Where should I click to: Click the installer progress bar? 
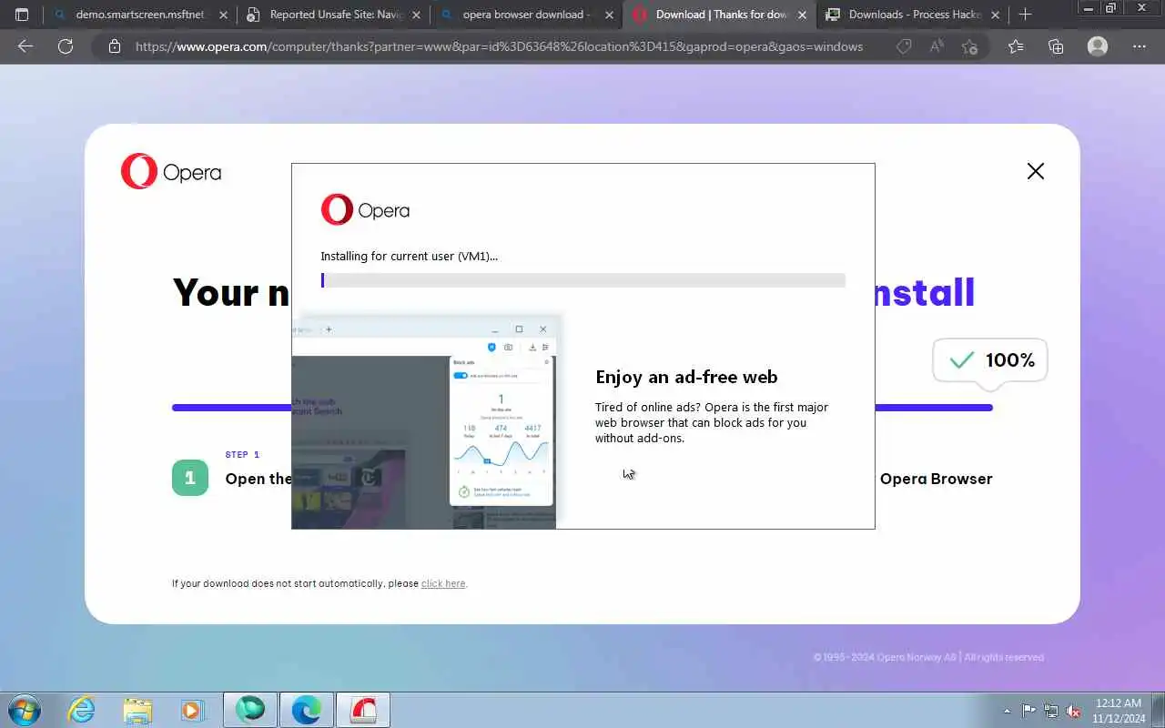pos(582,280)
